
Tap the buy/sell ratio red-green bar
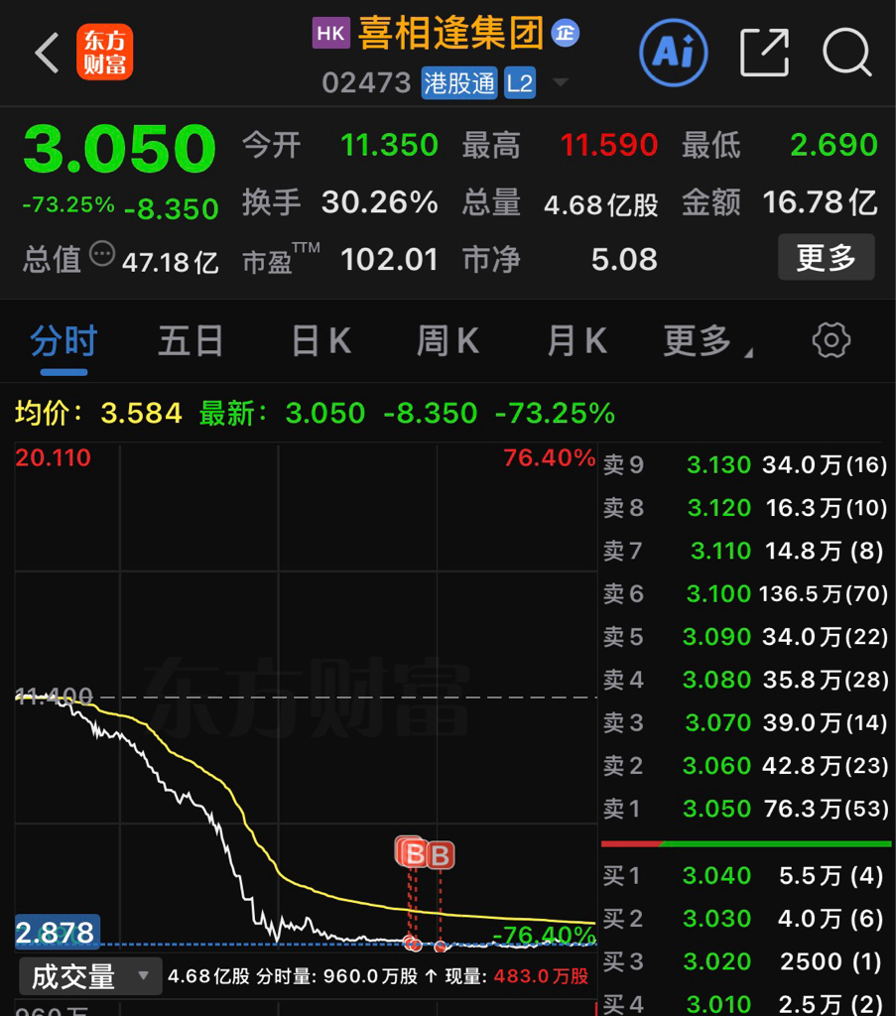(x=746, y=843)
